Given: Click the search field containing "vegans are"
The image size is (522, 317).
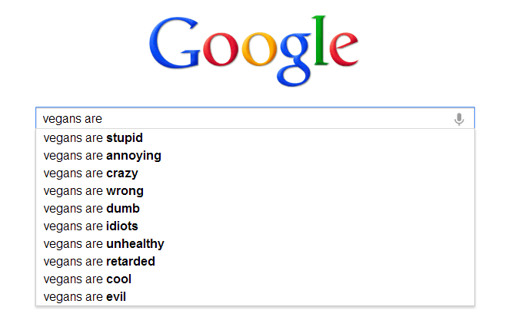Looking at the screenshot, I should (255, 118).
